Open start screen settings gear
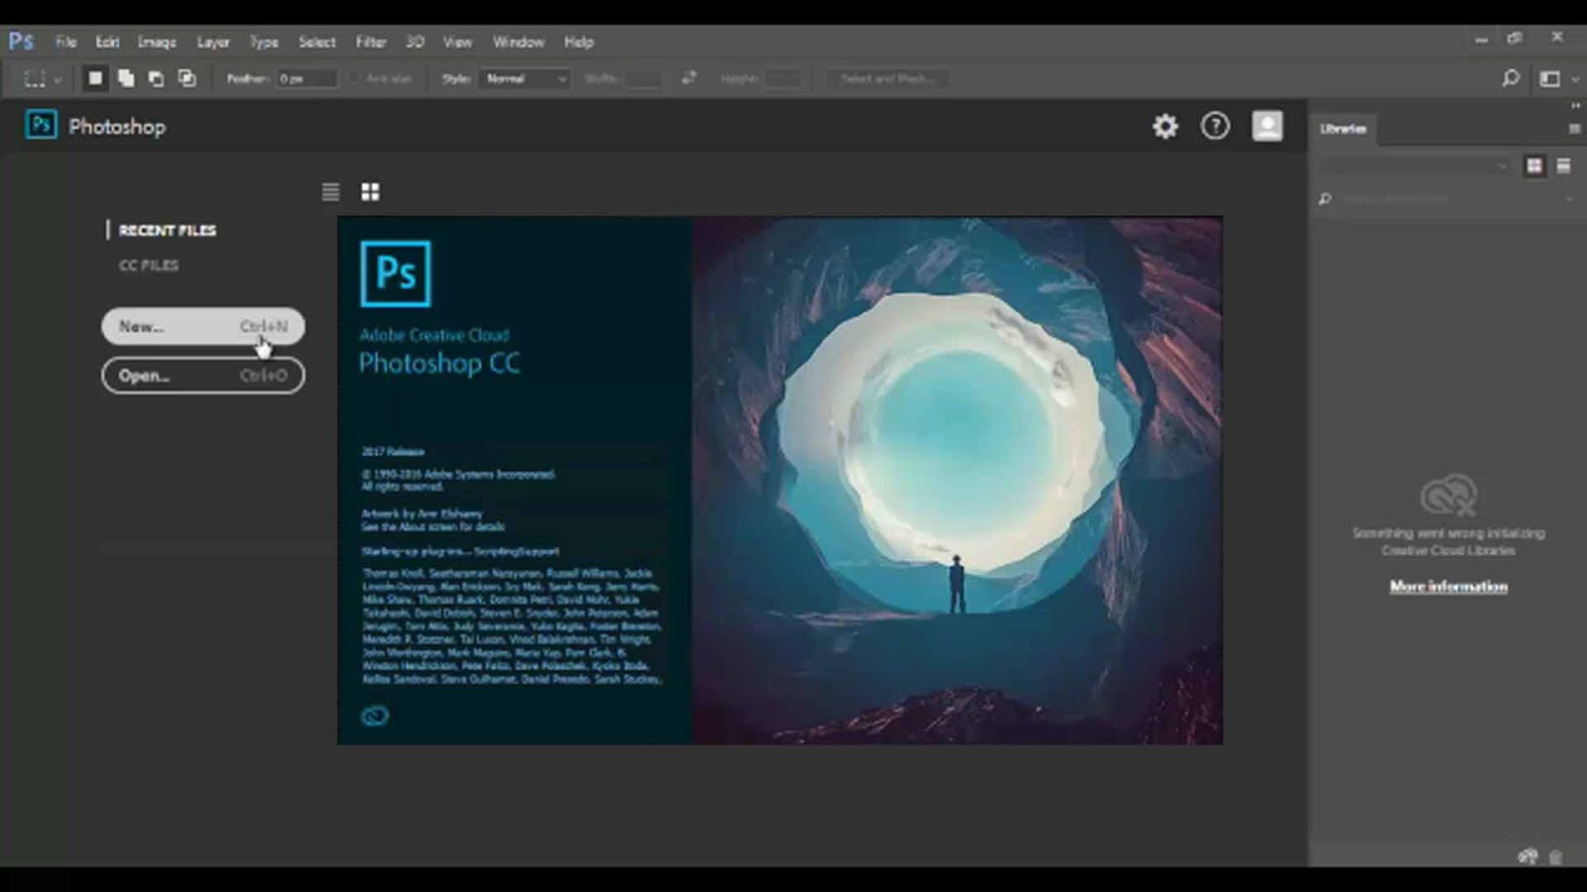This screenshot has width=1587, height=892. click(1165, 126)
